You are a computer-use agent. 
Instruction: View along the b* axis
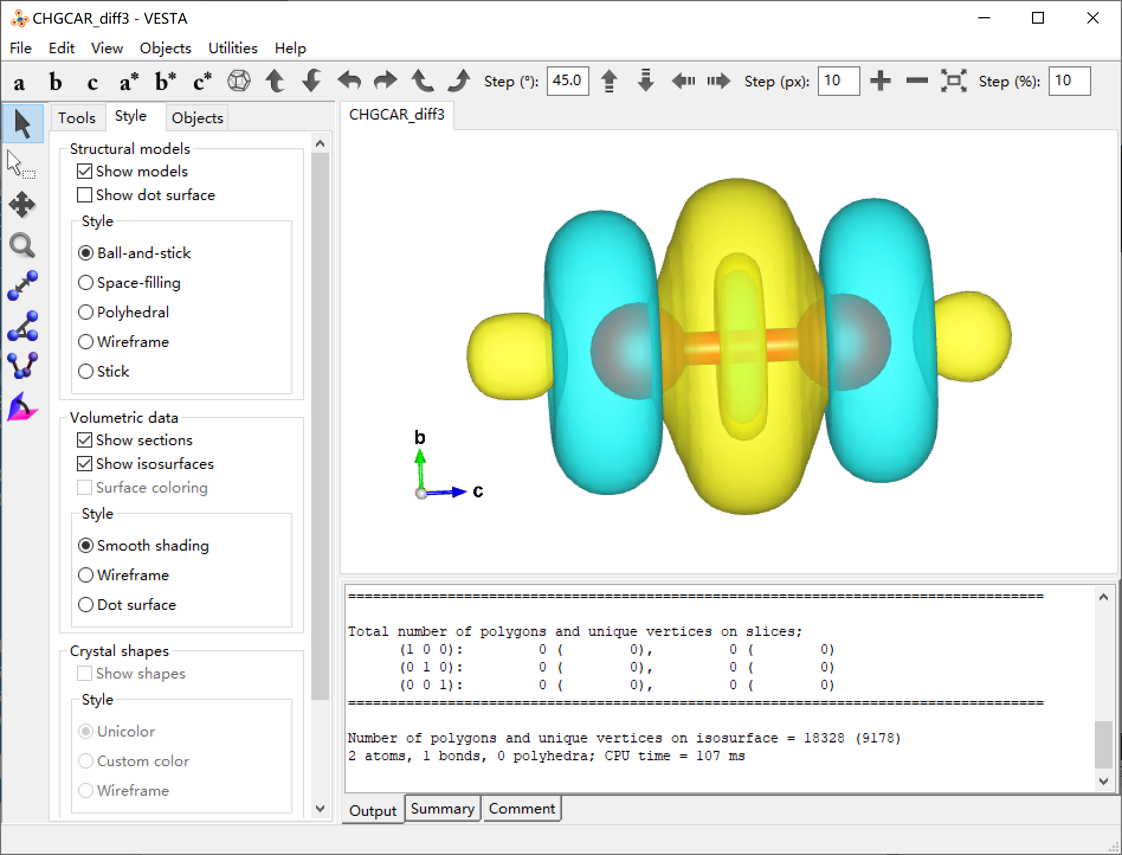[166, 82]
